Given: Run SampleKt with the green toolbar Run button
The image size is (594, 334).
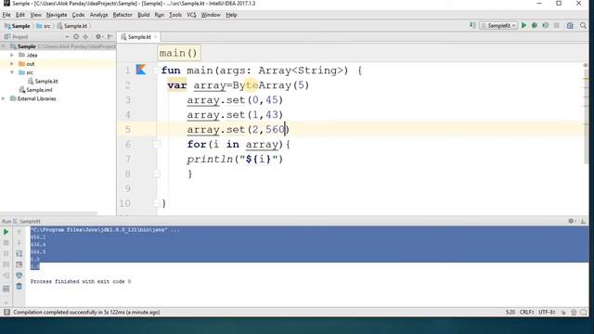Looking at the screenshot, I should tap(523, 25).
